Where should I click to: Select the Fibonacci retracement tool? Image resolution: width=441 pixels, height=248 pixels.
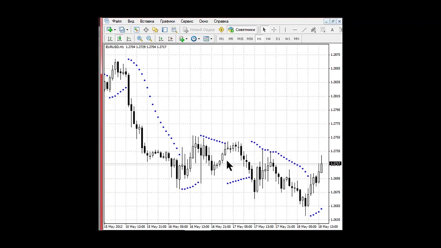(323, 30)
